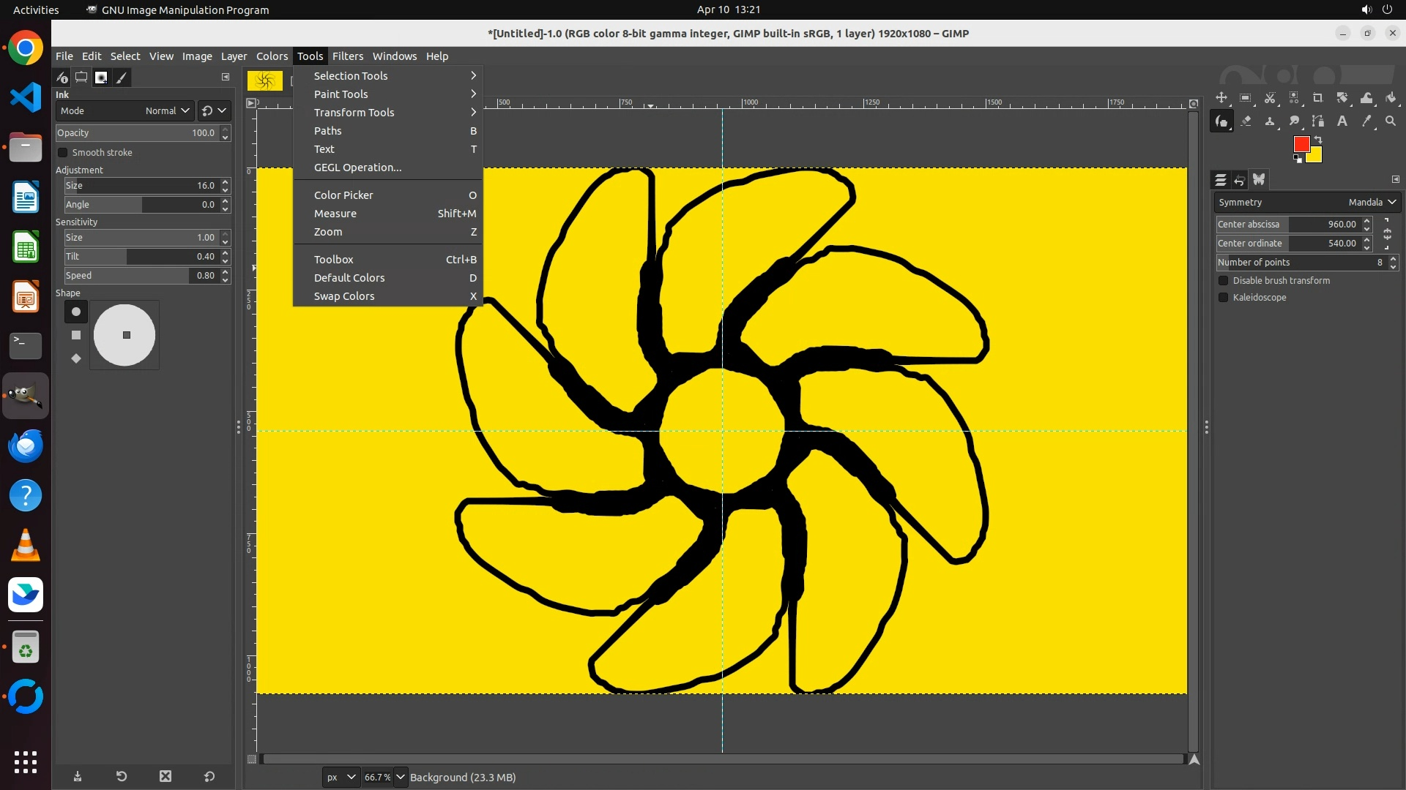
Task: Enable Disable brush transform checkbox
Action: [1223, 281]
